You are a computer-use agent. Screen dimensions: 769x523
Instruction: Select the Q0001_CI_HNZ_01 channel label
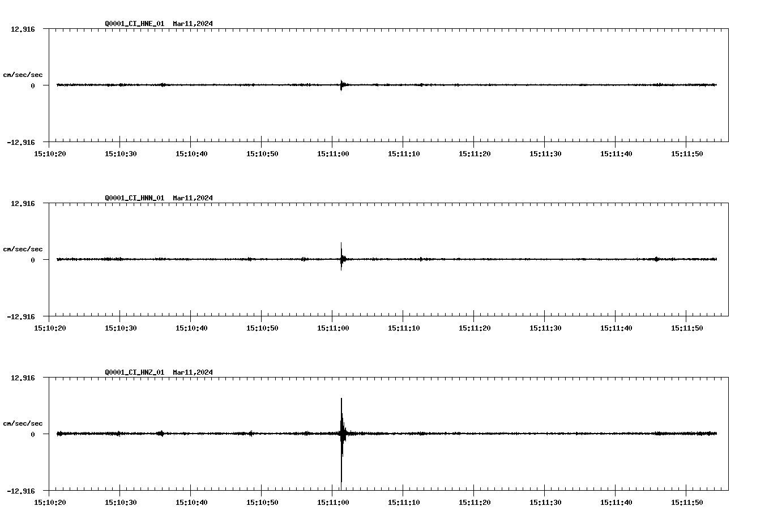[134, 372]
